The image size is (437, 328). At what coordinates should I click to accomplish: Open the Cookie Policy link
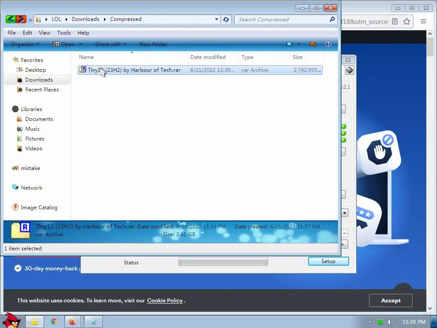coord(165,300)
